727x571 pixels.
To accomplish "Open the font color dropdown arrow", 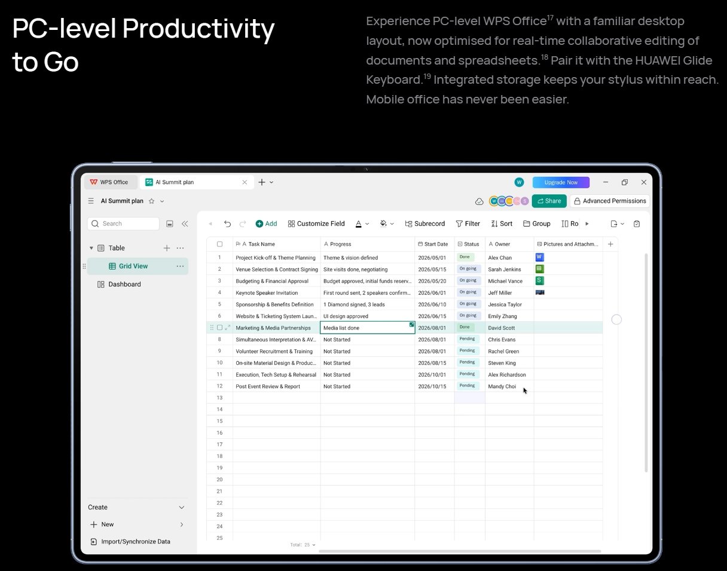I will click(x=367, y=224).
